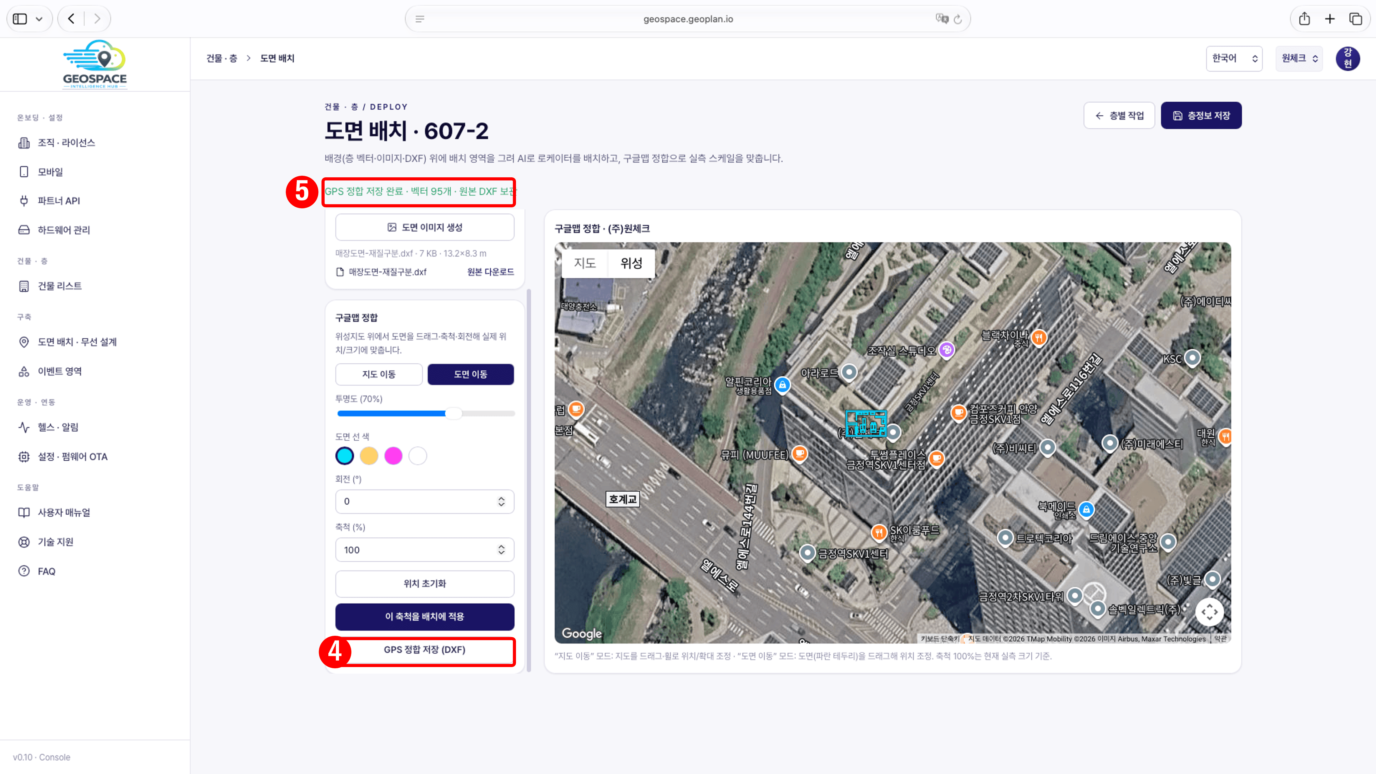This screenshot has width=1376, height=774.
Task: Click the 투명도 slider handle
Action: [x=453, y=413]
